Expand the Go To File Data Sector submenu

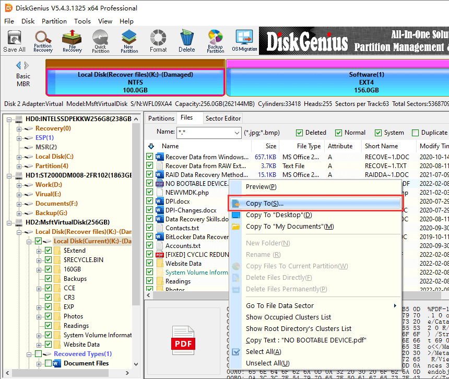(320, 306)
